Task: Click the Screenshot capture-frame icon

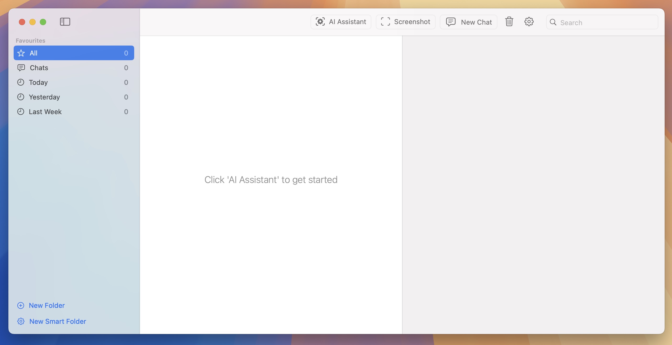Action: [x=385, y=22]
